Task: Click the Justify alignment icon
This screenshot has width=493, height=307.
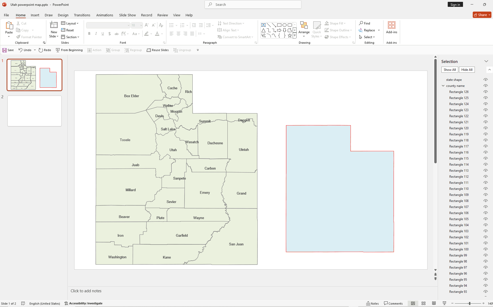Action: pyautogui.click(x=192, y=33)
